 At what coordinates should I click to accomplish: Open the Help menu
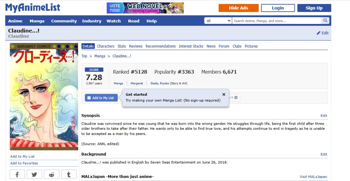pos(152,21)
